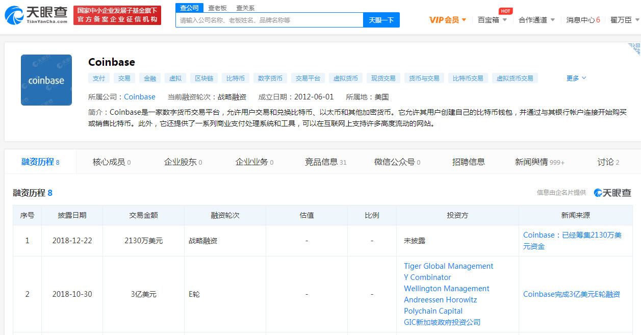Open investor Andreessen Horowitz

[x=441, y=300]
